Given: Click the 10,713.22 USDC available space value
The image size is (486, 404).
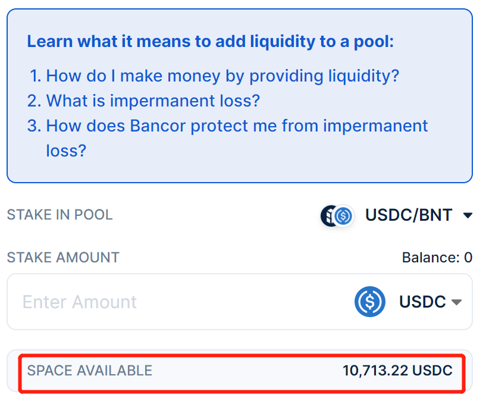Looking at the screenshot, I should click(397, 371).
